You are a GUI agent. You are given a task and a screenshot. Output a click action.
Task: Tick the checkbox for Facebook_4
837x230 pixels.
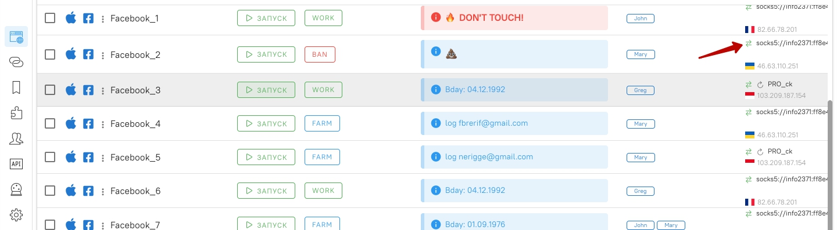point(50,123)
